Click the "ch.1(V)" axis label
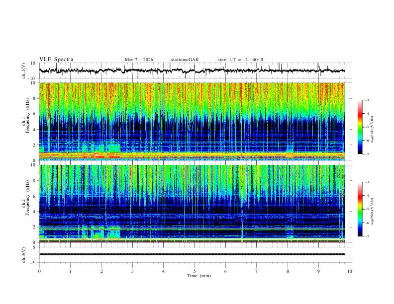This screenshot has width=394, height=304. point(24,71)
